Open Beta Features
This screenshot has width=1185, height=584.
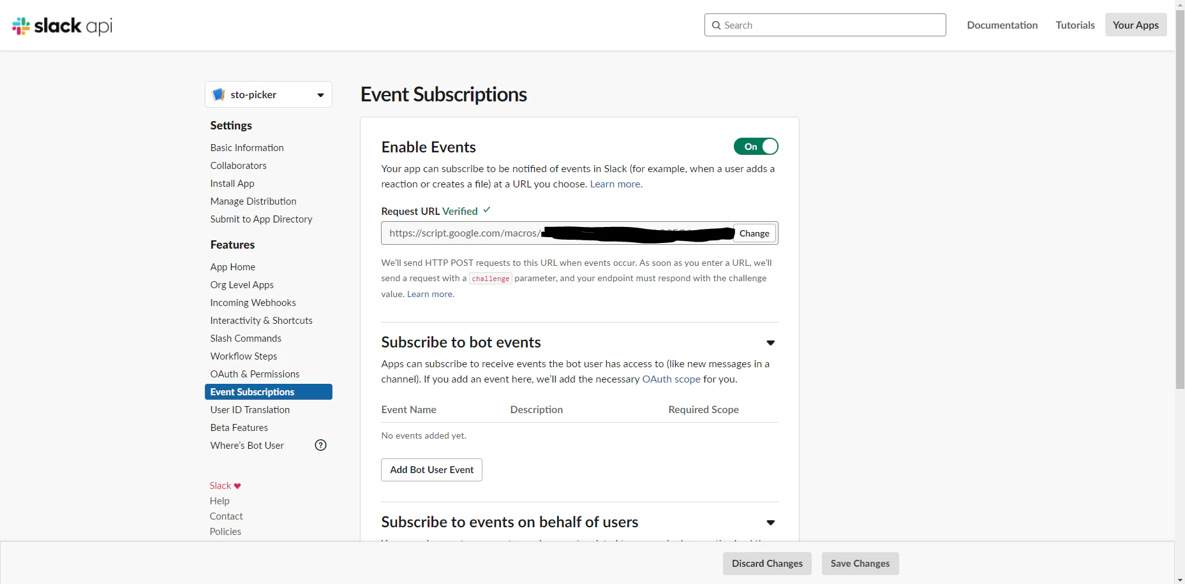pos(239,428)
